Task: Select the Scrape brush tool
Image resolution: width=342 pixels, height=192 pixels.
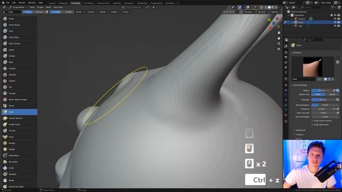Action: click(x=19, y=93)
